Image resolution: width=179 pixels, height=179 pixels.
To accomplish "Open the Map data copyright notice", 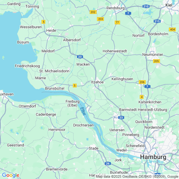I will [137, 176].
